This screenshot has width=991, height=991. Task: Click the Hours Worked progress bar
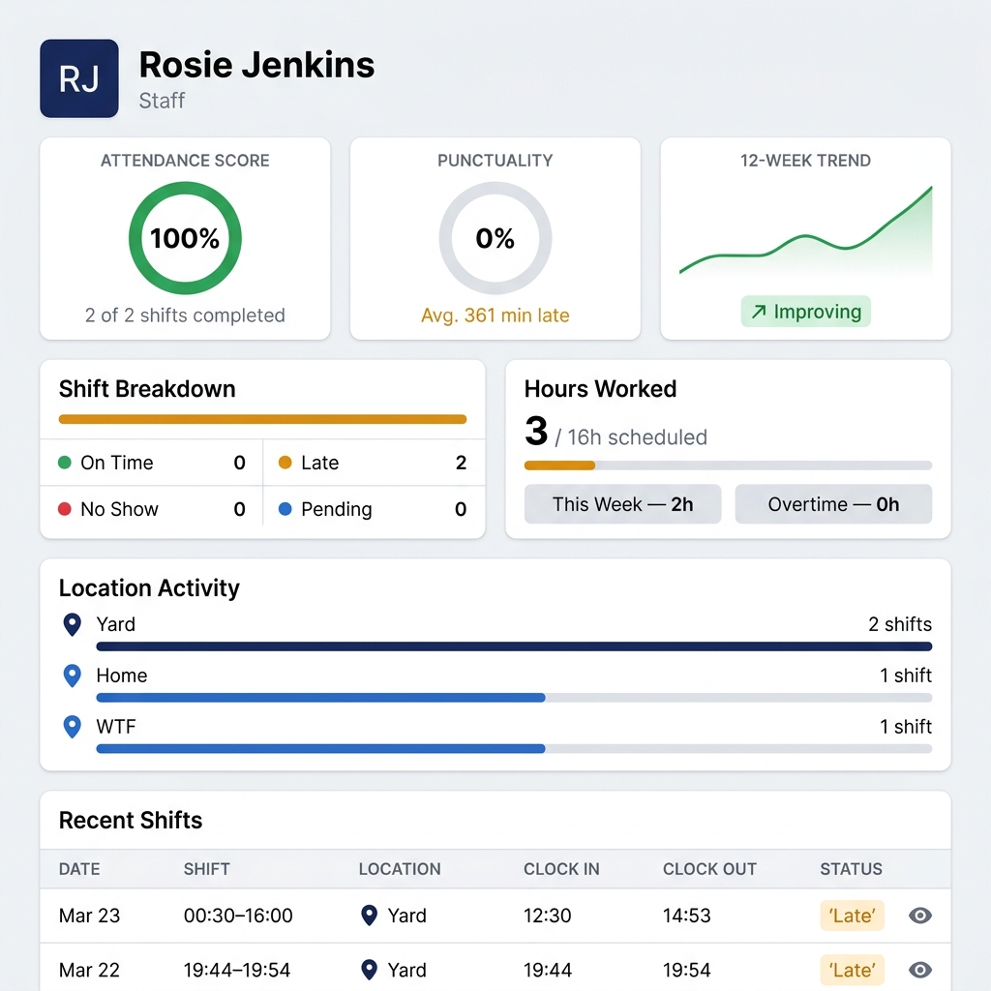728,465
